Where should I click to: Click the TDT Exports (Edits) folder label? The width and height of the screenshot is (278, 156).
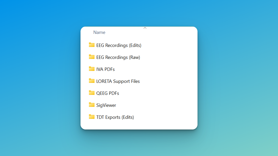(x=115, y=117)
